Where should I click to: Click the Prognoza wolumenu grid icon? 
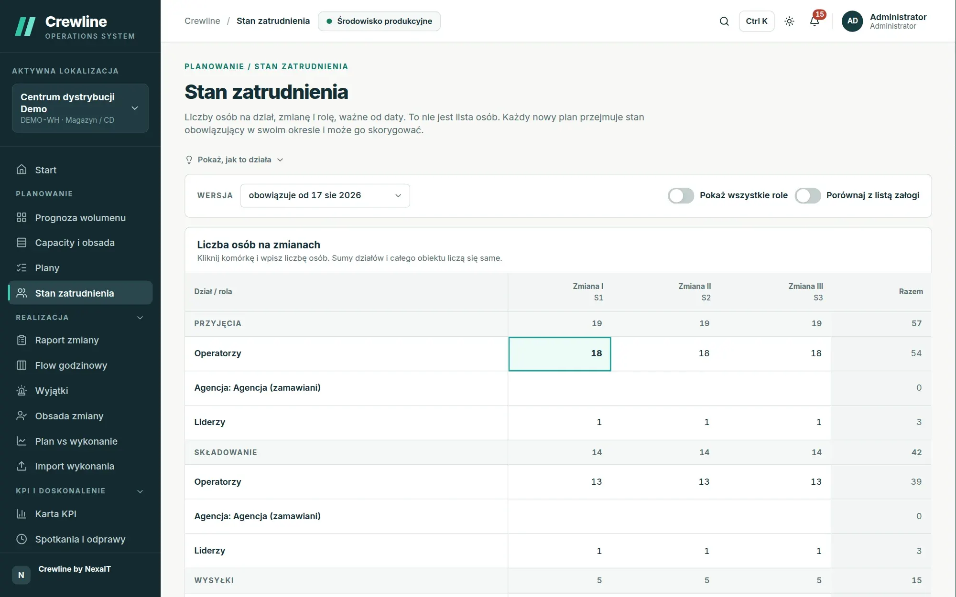click(x=22, y=217)
